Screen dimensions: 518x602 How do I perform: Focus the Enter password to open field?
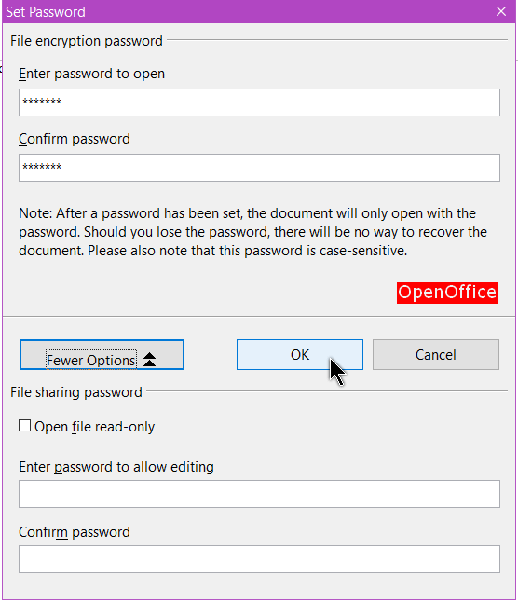pyautogui.click(x=259, y=103)
